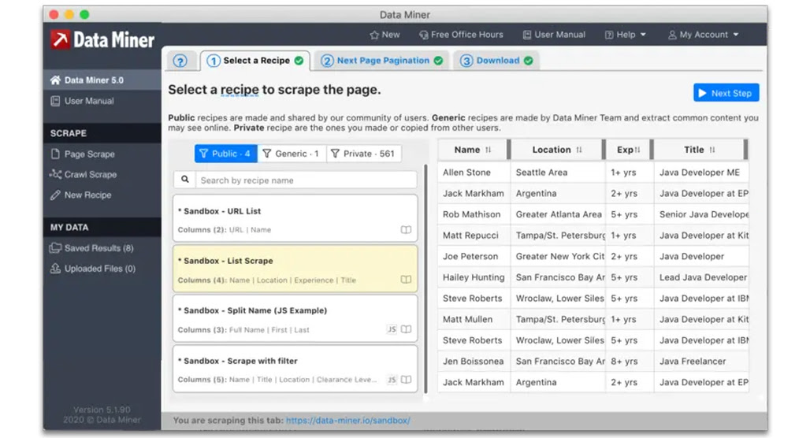810x438 pixels.
Task: Click the underlined word recipe in heading
Action: tap(240, 90)
